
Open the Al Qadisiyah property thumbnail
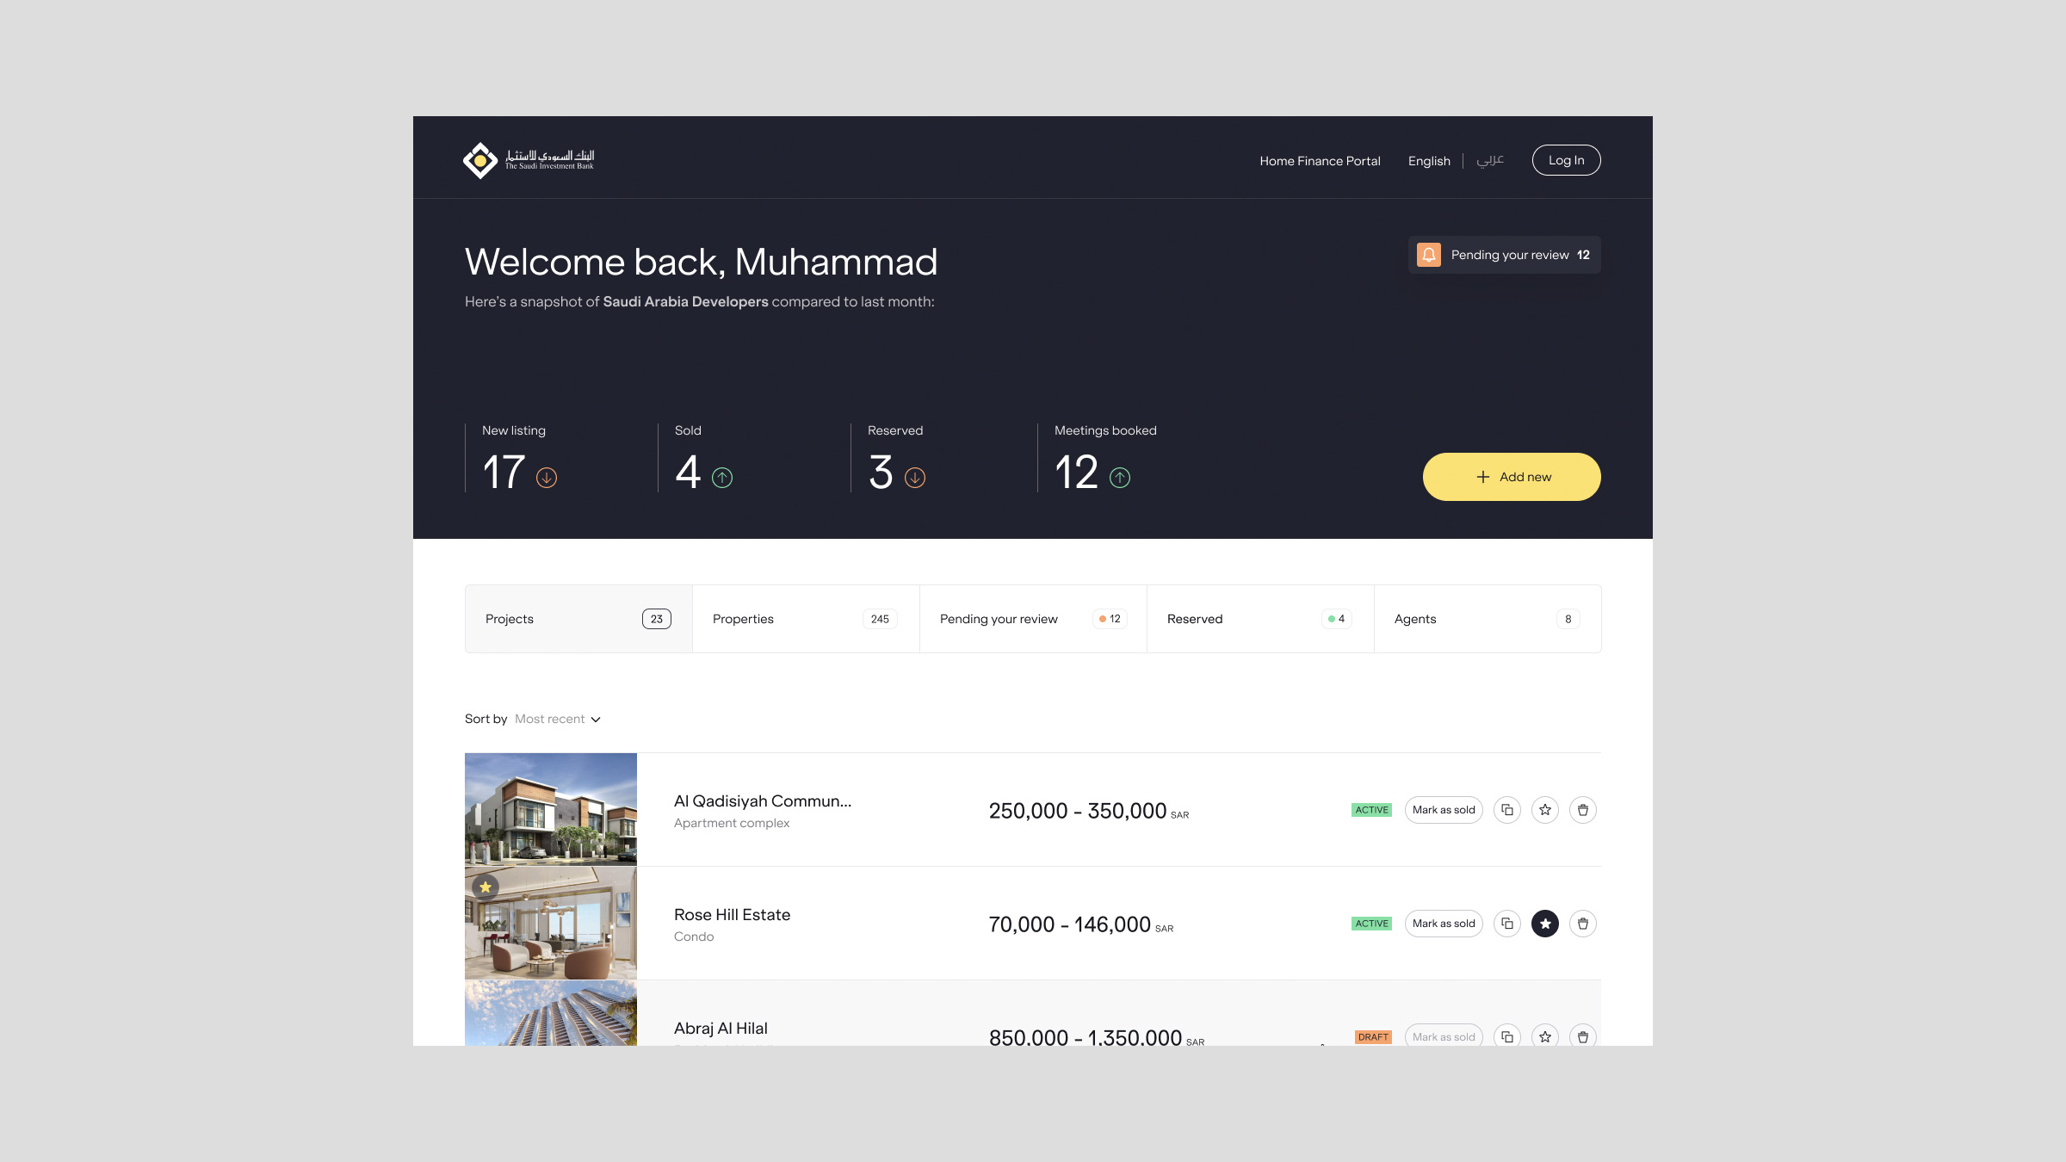[x=551, y=809]
